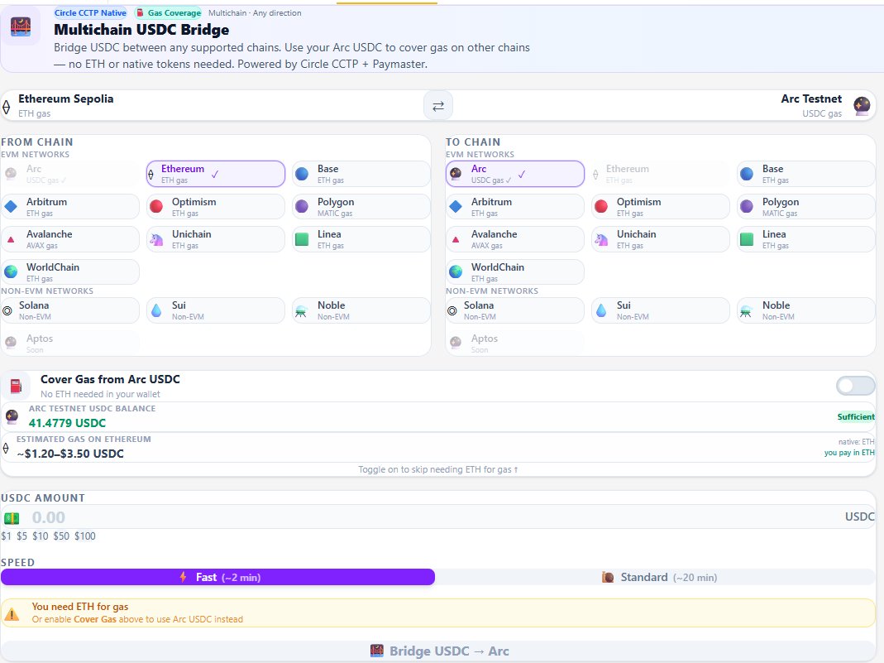
Task: Click the USDC amount input field
Action: 438,516
